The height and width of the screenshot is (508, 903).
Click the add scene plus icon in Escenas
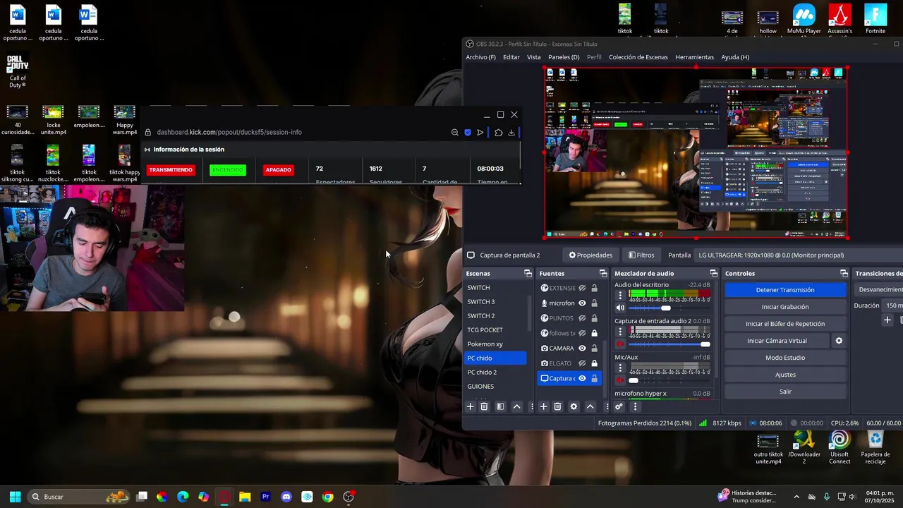coord(471,406)
